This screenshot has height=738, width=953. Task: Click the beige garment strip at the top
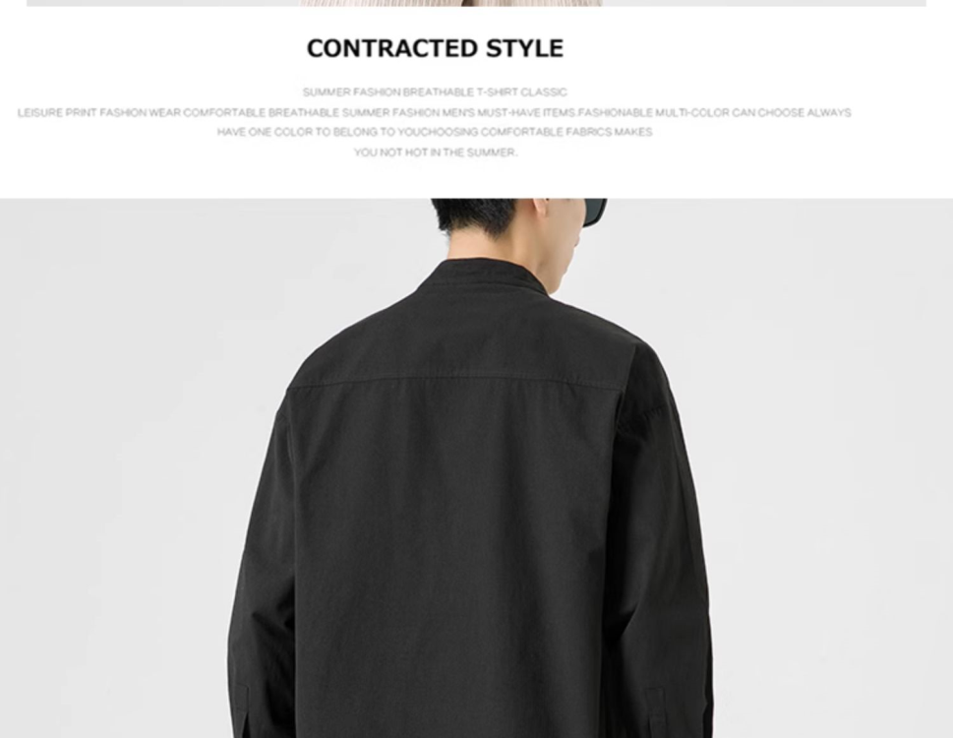point(451,3)
